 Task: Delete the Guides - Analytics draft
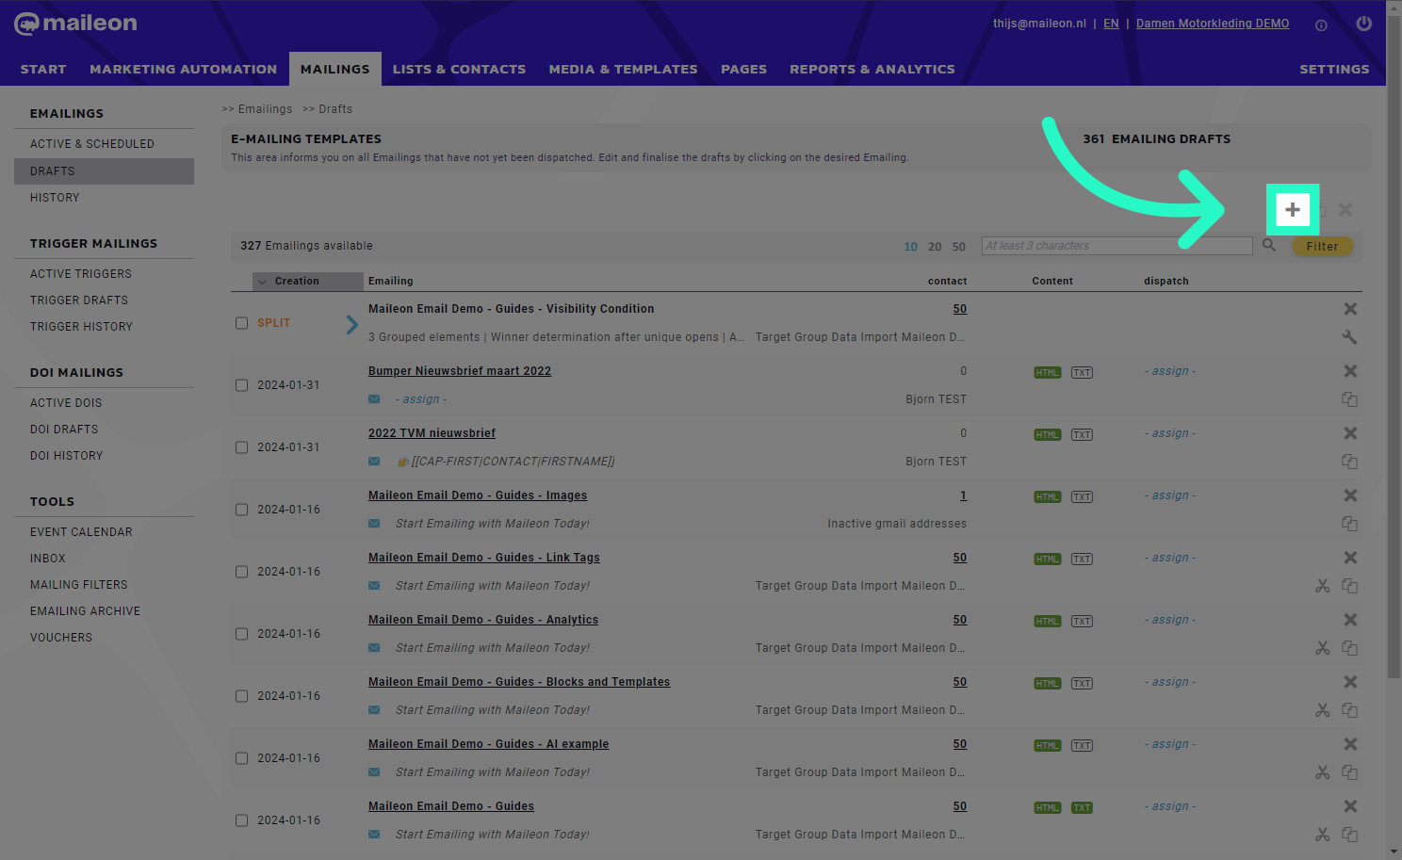pos(1350,620)
